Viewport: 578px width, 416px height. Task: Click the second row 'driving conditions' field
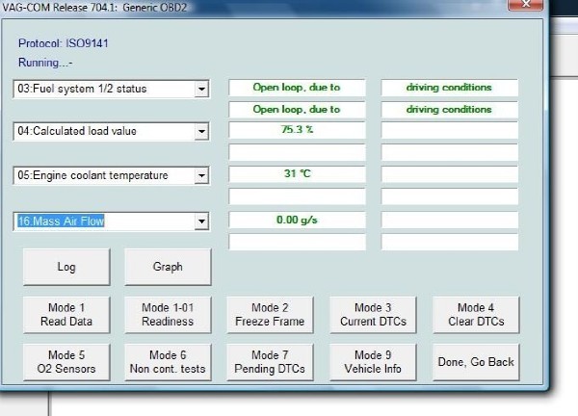(449, 110)
